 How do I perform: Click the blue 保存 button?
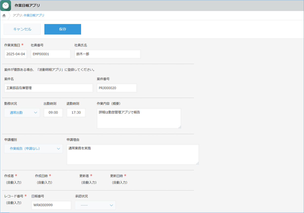tap(63, 29)
